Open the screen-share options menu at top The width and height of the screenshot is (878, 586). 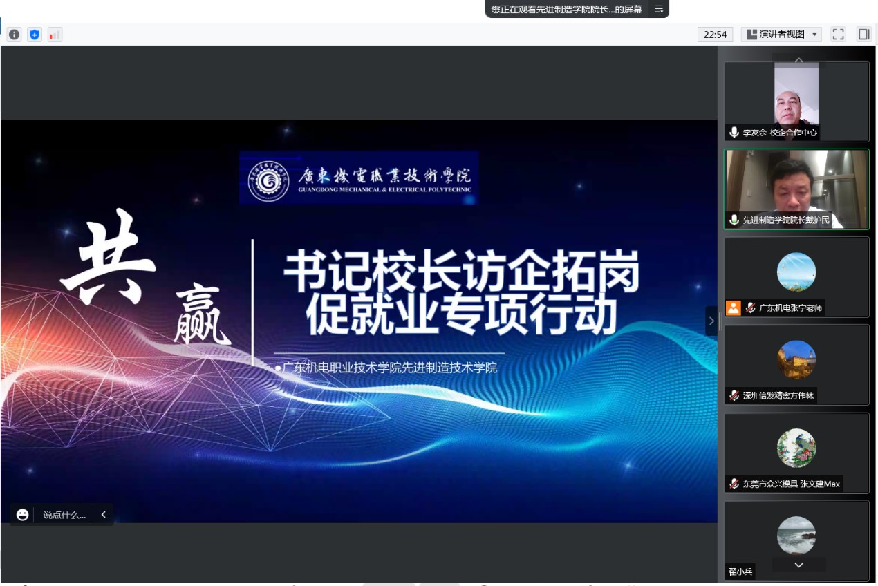pyautogui.click(x=659, y=9)
